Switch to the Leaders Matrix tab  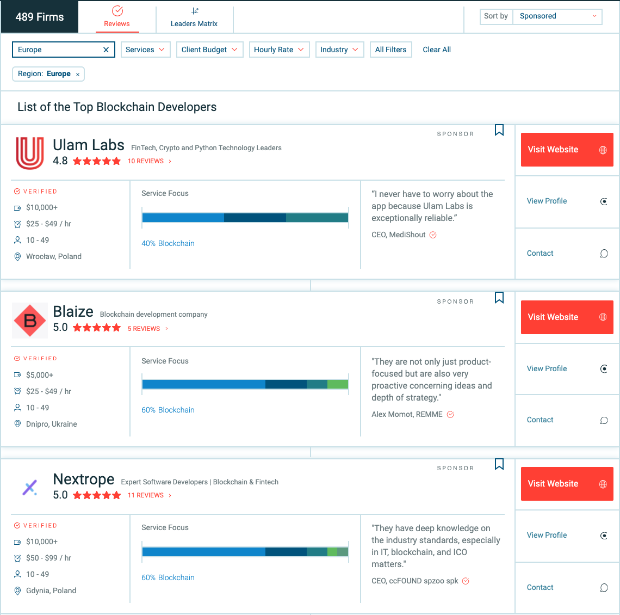(194, 17)
